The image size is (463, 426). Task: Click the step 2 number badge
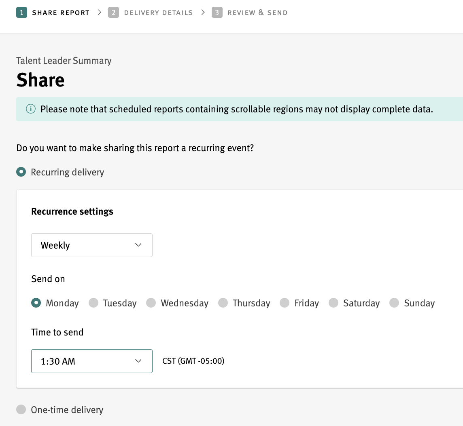coord(113,13)
